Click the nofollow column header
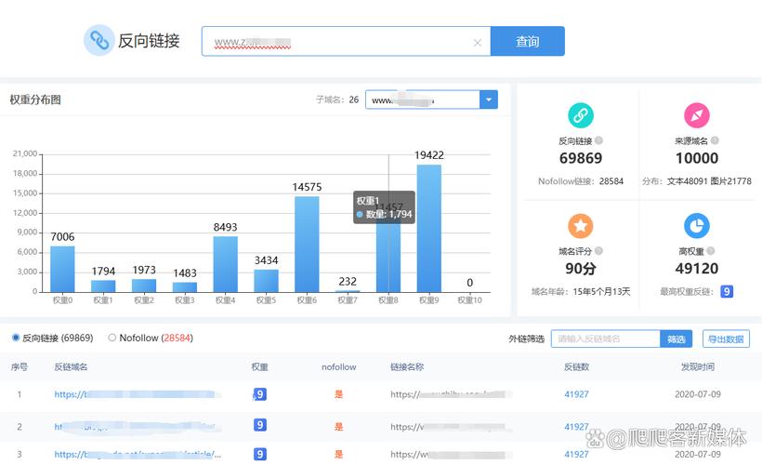The width and height of the screenshot is (762, 465). 339,366
